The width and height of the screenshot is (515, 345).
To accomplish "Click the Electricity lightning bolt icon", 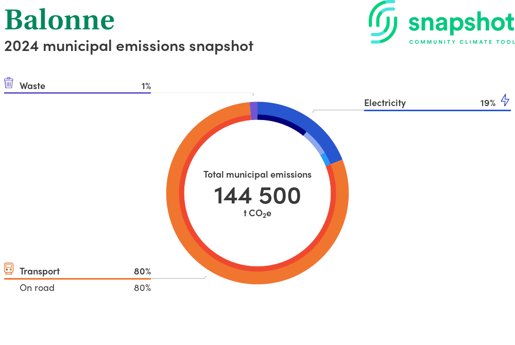I will pos(505,100).
